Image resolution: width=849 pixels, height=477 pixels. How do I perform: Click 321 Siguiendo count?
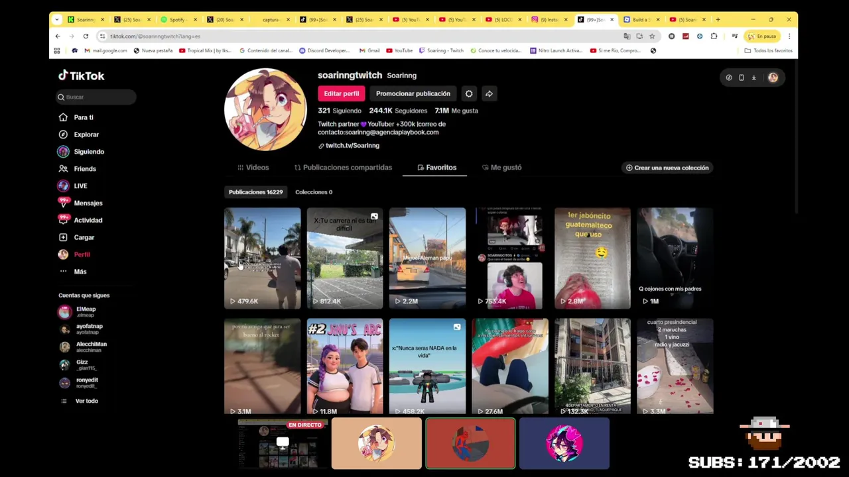(x=339, y=111)
